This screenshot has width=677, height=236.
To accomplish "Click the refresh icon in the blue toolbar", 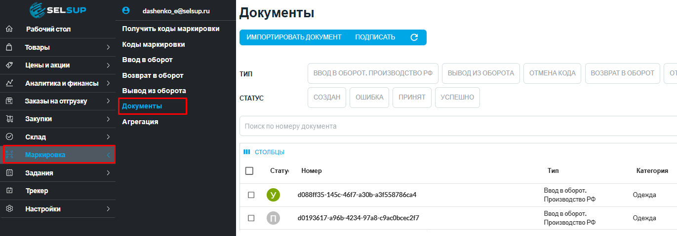I will click(414, 37).
